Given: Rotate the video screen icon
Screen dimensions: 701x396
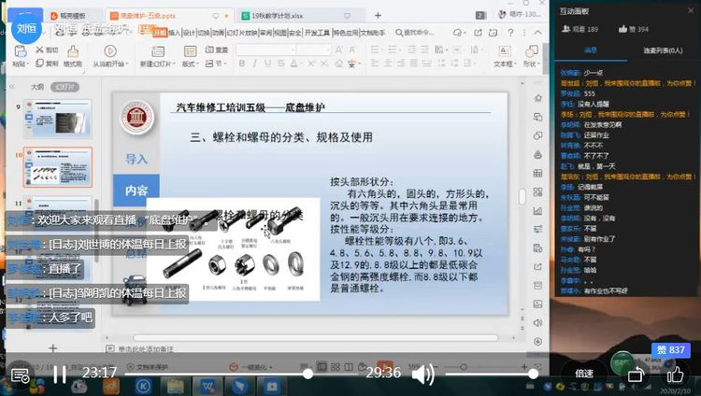Looking at the screenshot, I should pos(636,375).
